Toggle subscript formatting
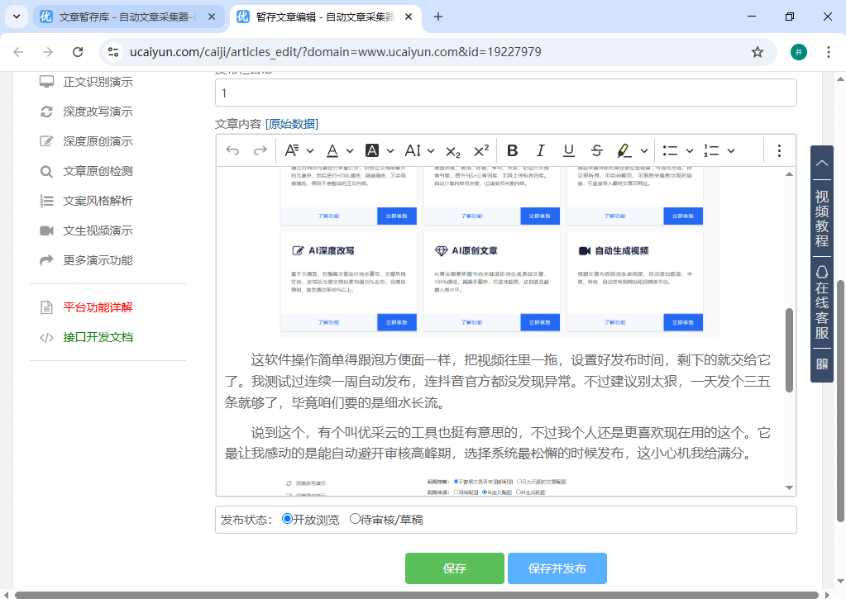Viewport: 846px width, 599px height. click(x=452, y=150)
